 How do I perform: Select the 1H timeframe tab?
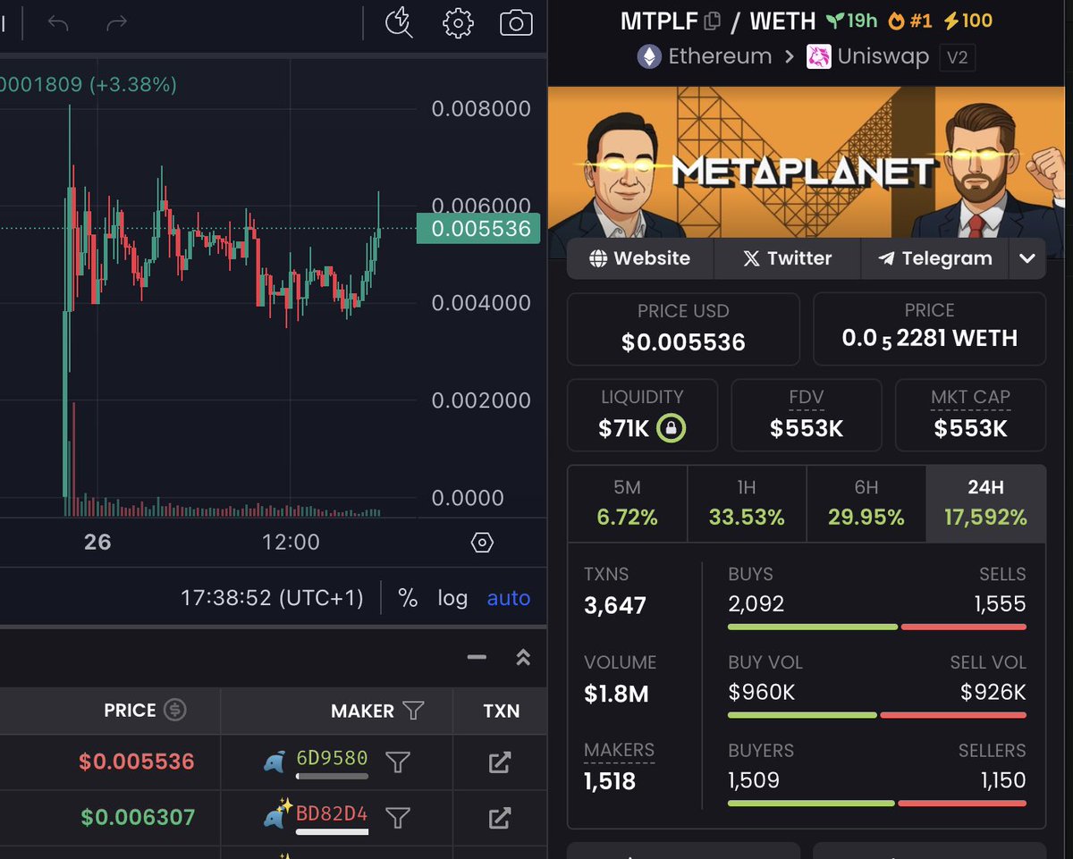[747, 503]
